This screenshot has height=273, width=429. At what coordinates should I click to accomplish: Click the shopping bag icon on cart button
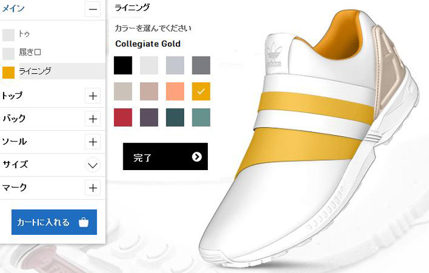click(x=83, y=222)
